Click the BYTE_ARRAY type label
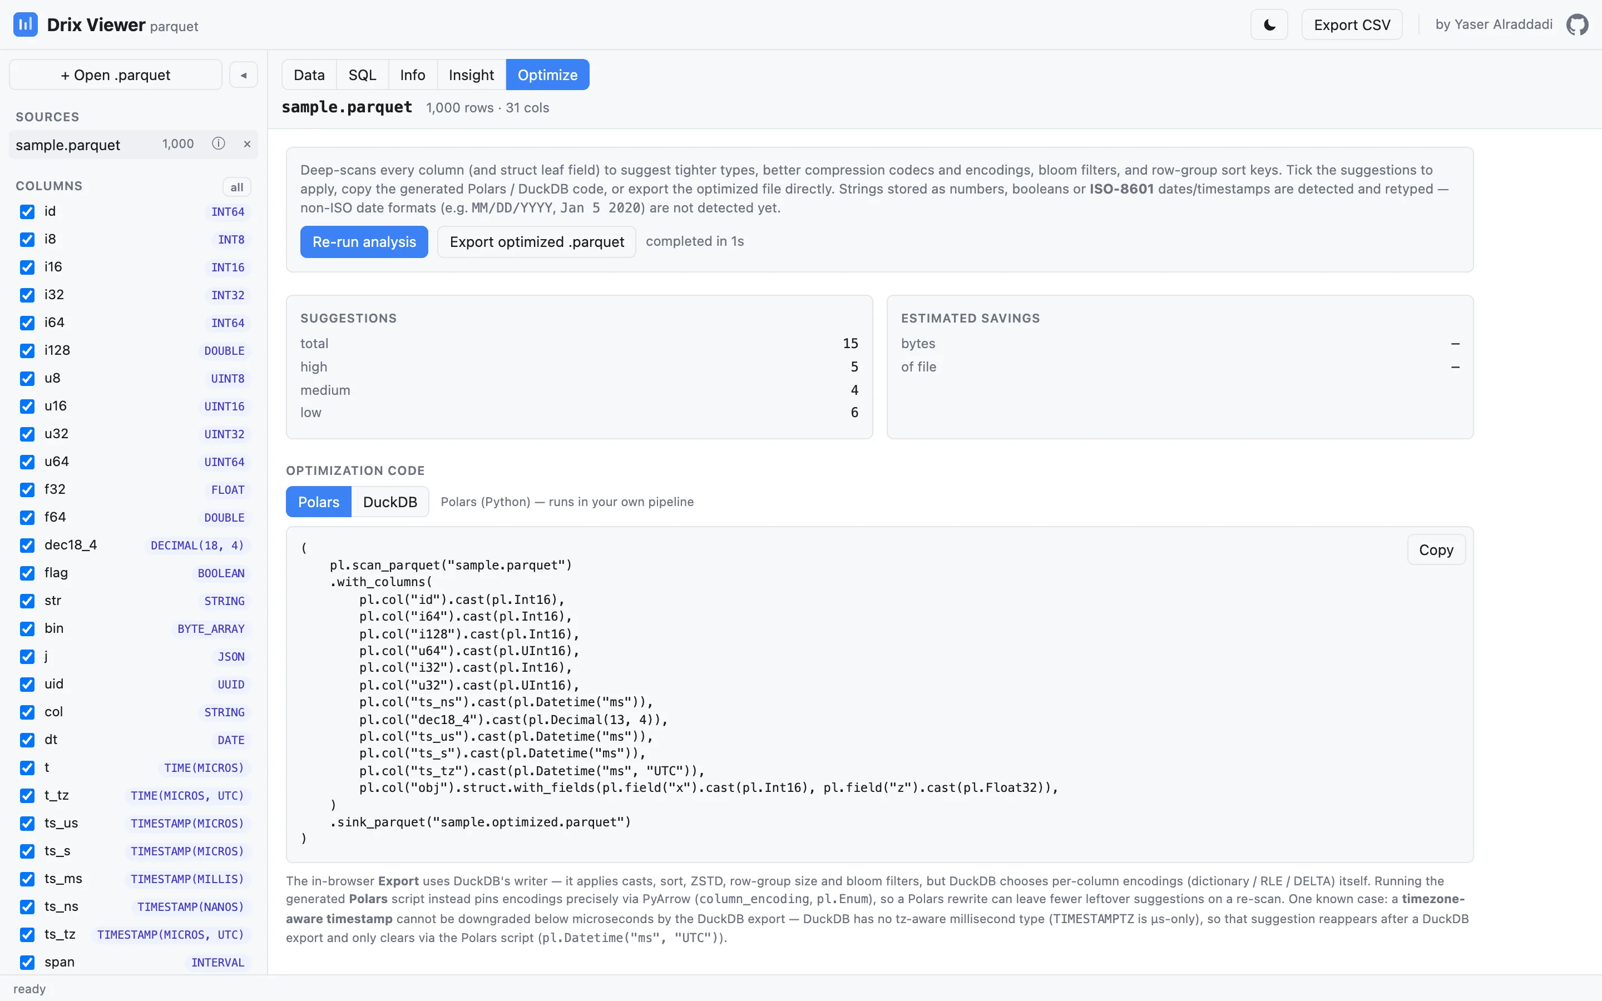This screenshot has height=1001, width=1602. (x=211, y=629)
